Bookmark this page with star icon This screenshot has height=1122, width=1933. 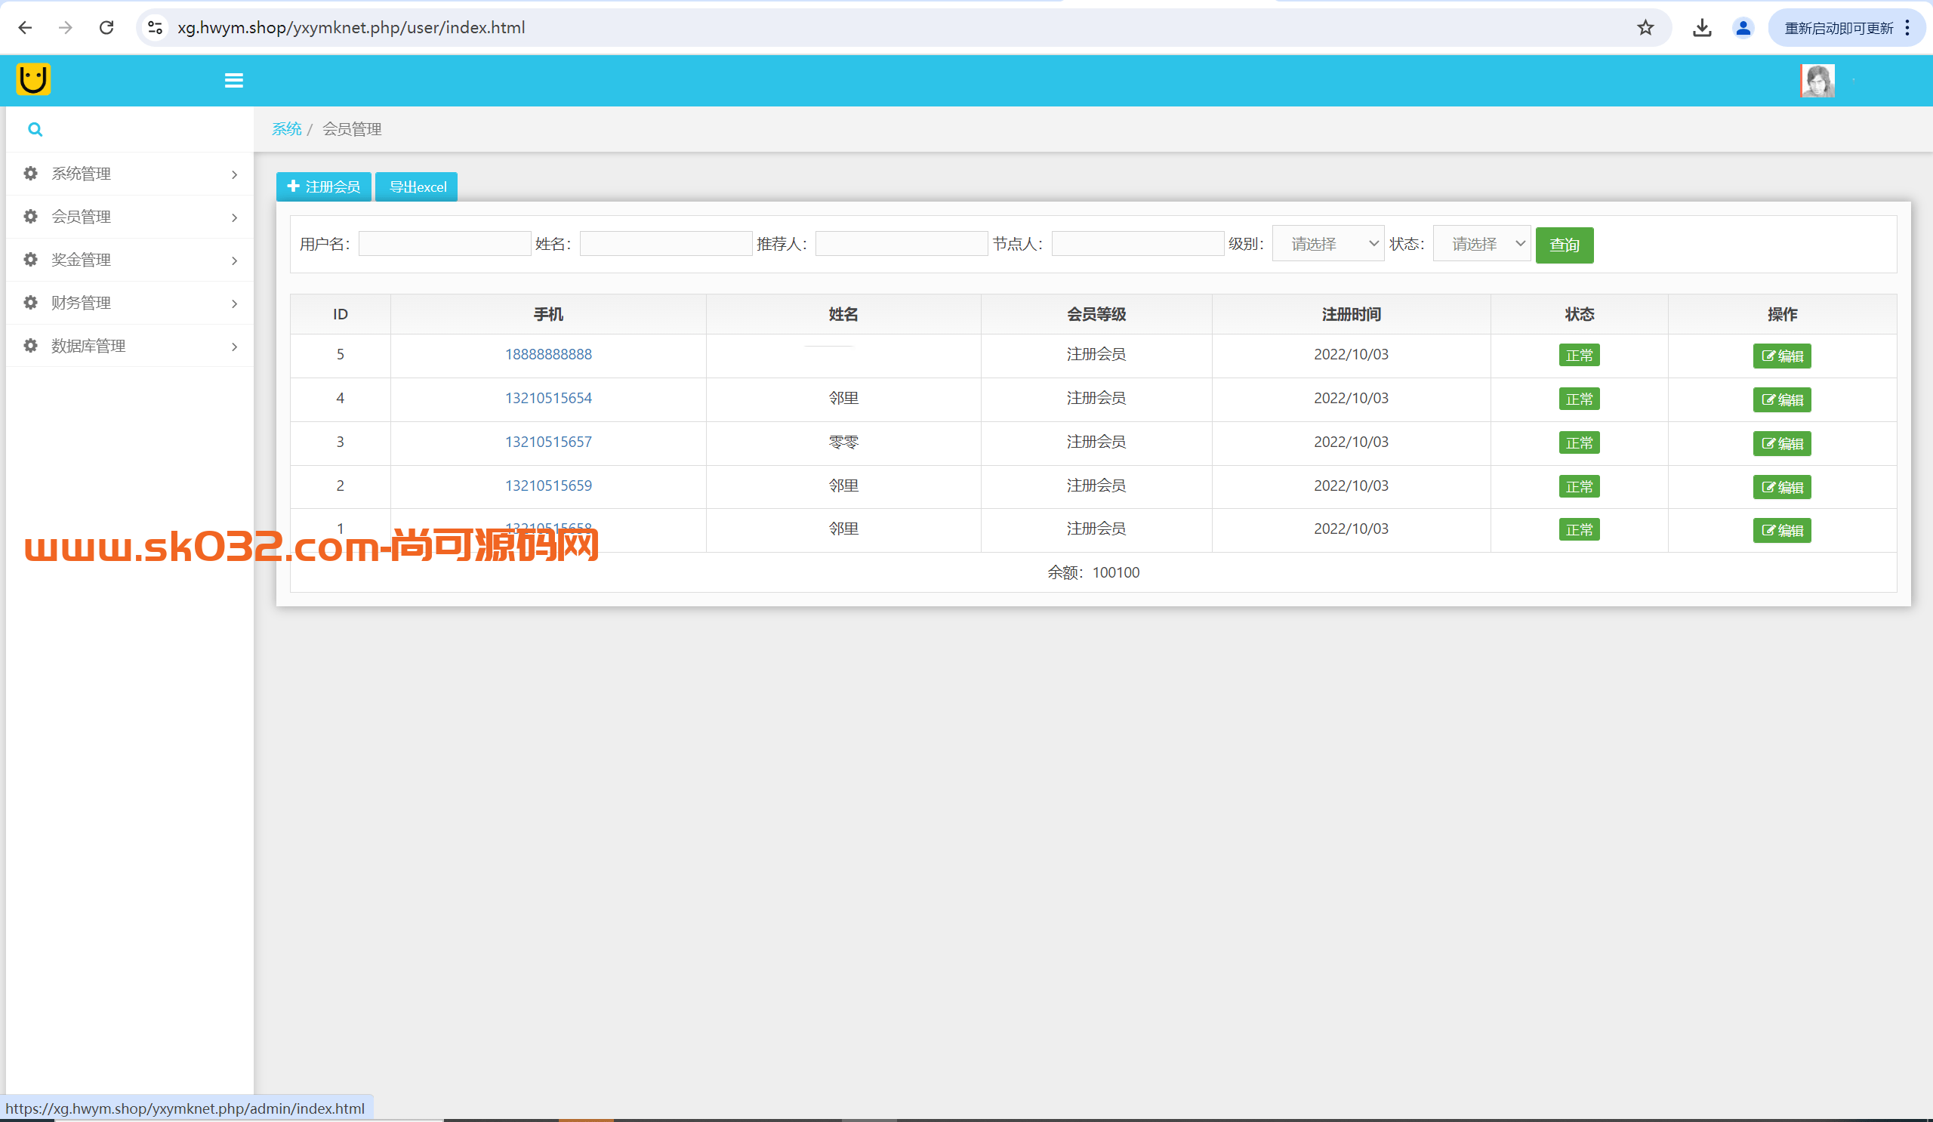1645,28
